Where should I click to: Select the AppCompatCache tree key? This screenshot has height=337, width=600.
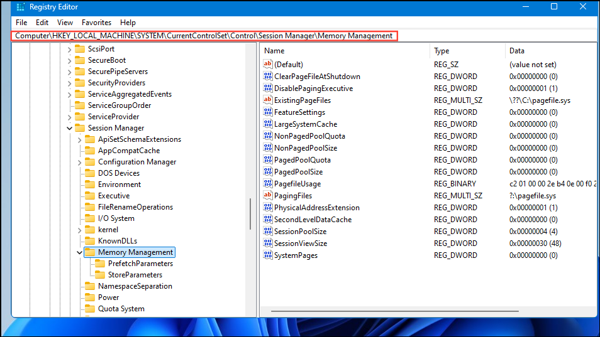coord(129,151)
